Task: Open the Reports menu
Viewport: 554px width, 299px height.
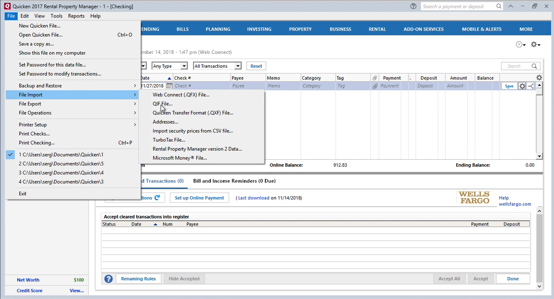Action: [76, 16]
